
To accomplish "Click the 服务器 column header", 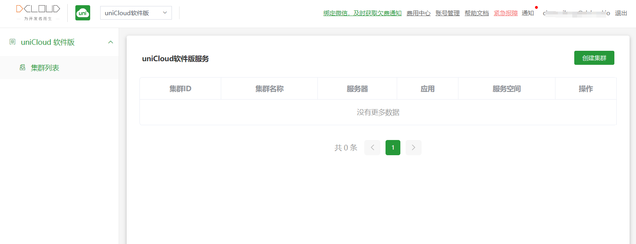I will pyautogui.click(x=357, y=89).
